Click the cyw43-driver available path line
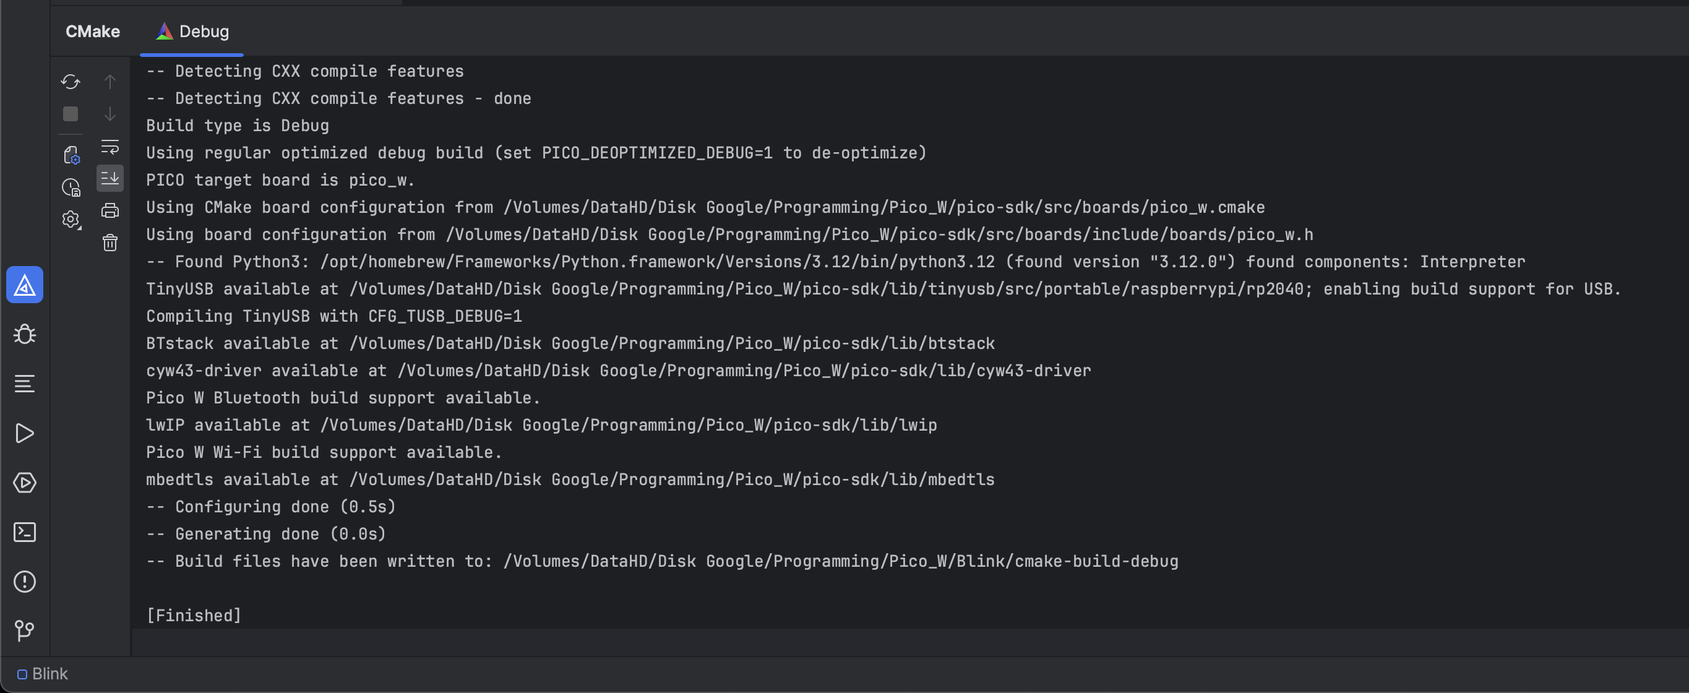This screenshot has height=693, width=1689. (618, 371)
